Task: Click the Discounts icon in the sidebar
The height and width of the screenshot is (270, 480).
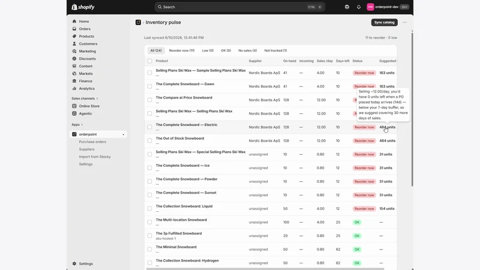Action: pos(74,59)
